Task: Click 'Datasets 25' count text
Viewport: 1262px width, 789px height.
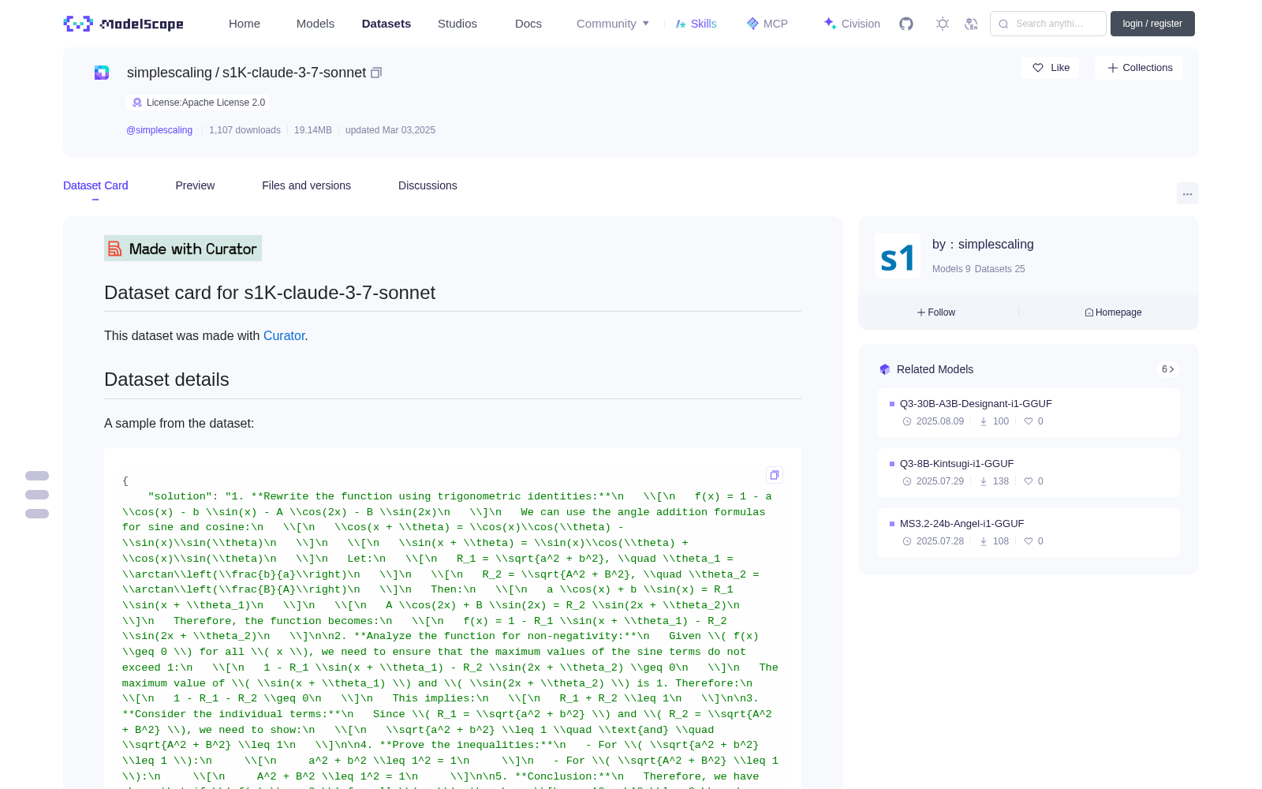Action: tap(1000, 269)
